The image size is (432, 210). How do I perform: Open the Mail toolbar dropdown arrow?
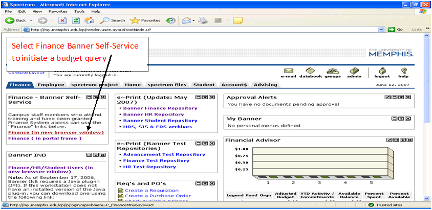[x=194, y=20]
